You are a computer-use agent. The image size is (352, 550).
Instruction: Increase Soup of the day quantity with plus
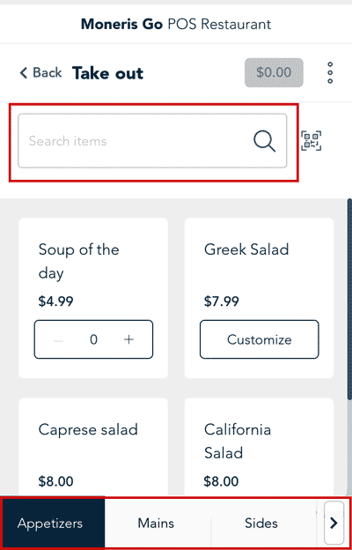[x=128, y=339]
